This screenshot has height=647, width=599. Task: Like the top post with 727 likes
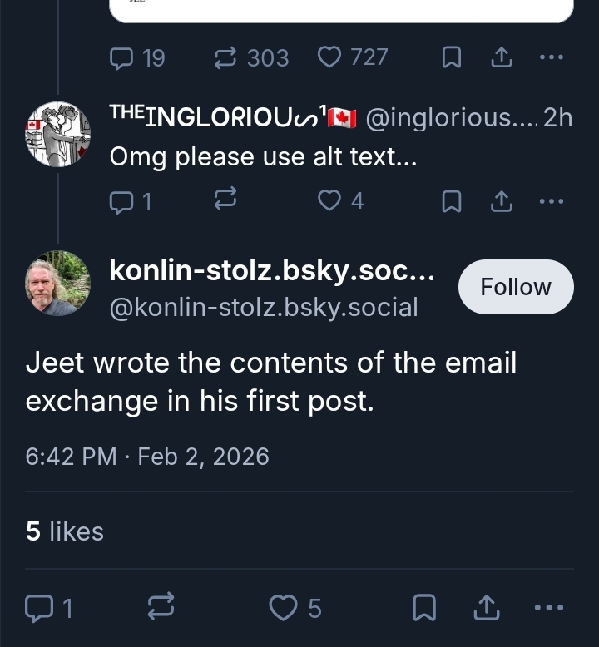[331, 57]
